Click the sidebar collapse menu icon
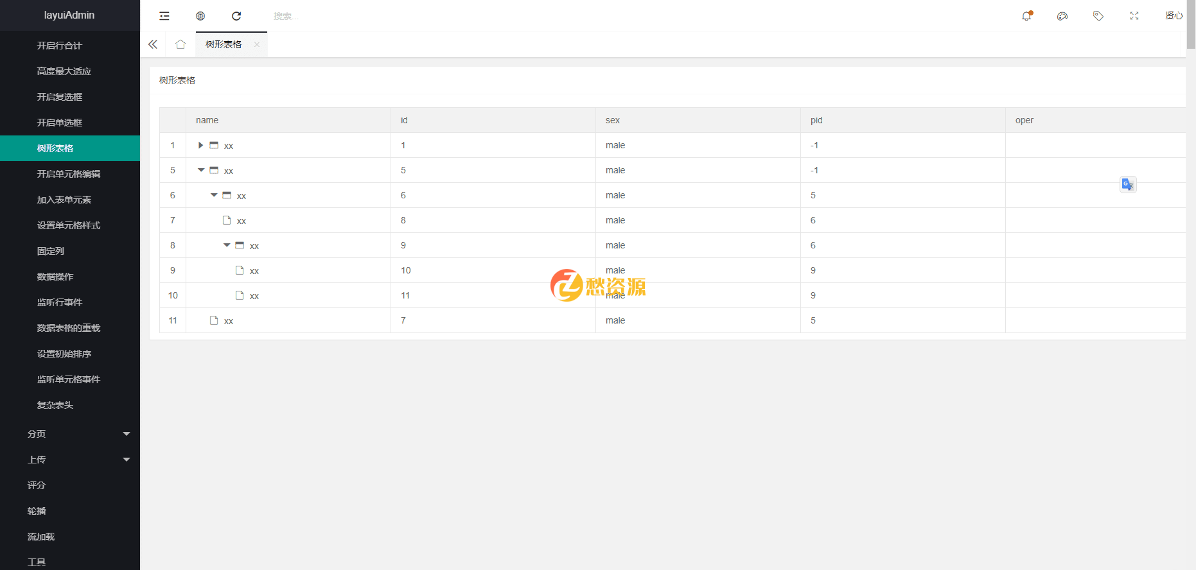The height and width of the screenshot is (570, 1196). pos(164,16)
